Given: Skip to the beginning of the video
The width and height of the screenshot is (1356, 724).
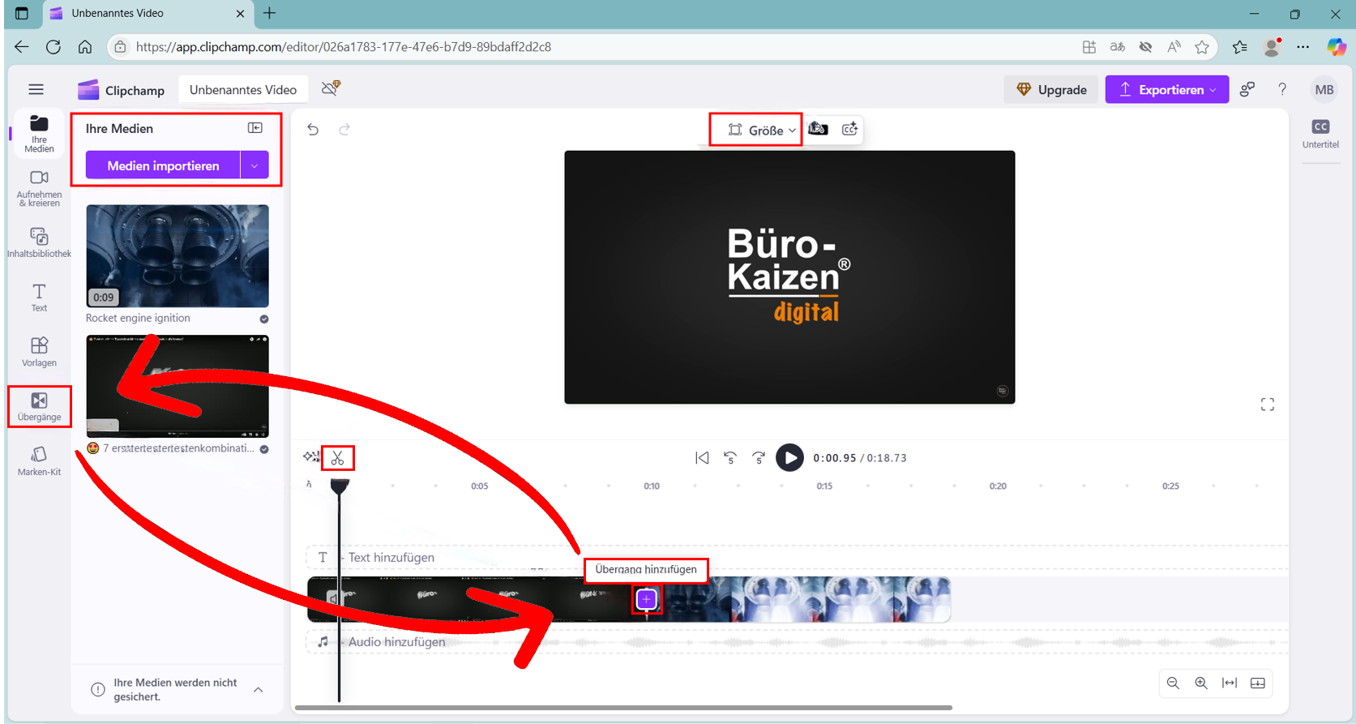Looking at the screenshot, I should coord(702,458).
